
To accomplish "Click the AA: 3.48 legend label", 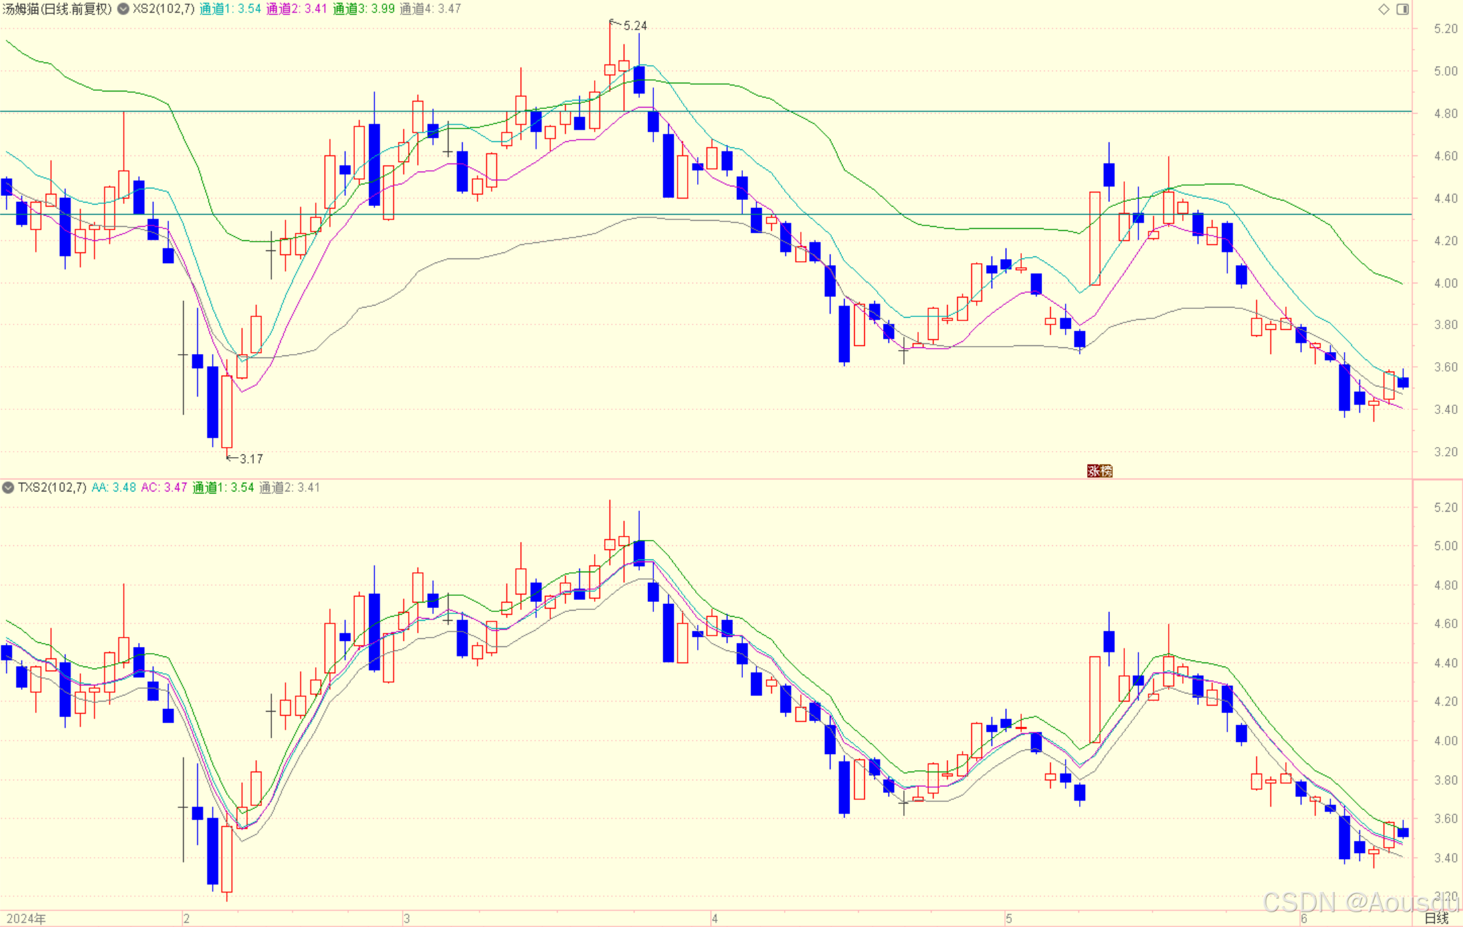I will (x=113, y=487).
